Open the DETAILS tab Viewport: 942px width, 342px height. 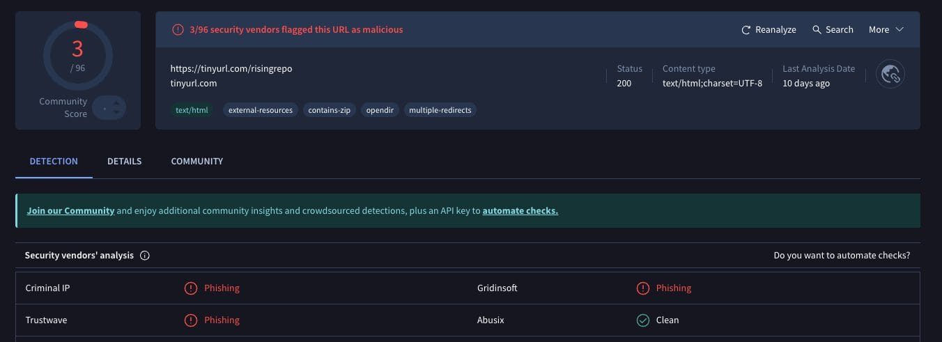coord(124,161)
